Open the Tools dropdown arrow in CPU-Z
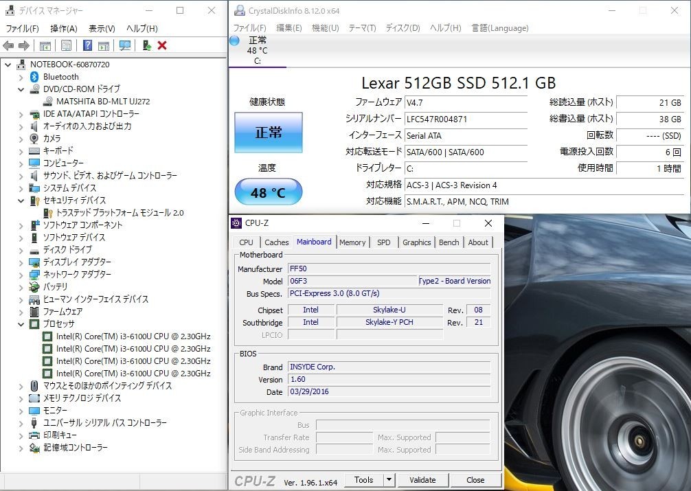The width and height of the screenshot is (691, 491). pyautogui.click(x=389, y=479)
